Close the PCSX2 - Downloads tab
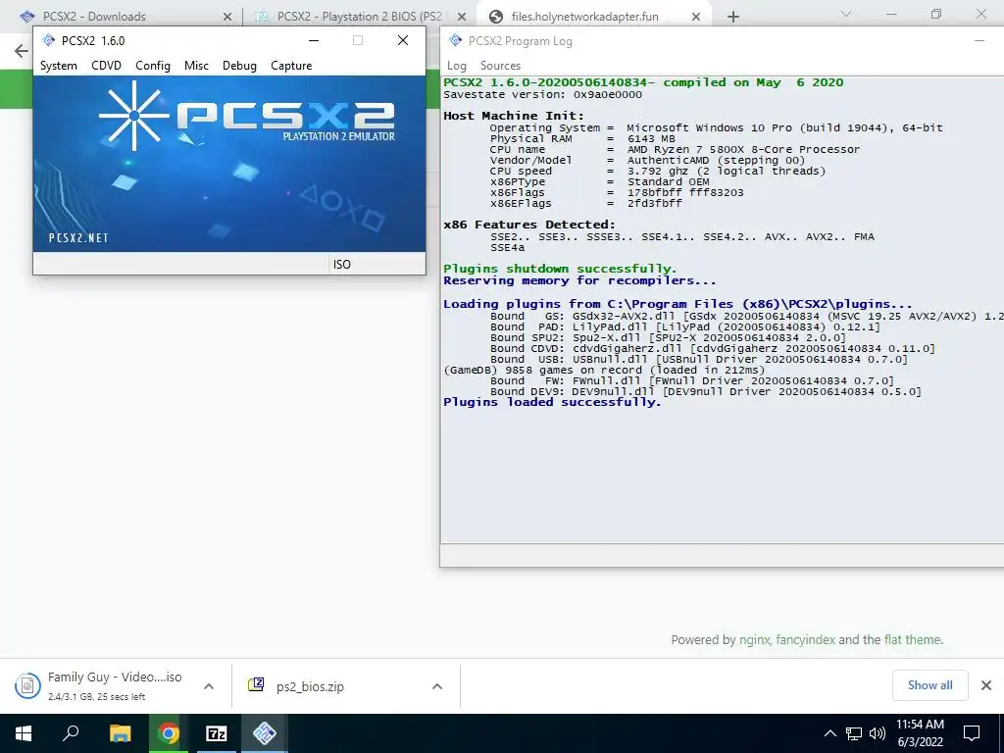 (x=227, y=17)
